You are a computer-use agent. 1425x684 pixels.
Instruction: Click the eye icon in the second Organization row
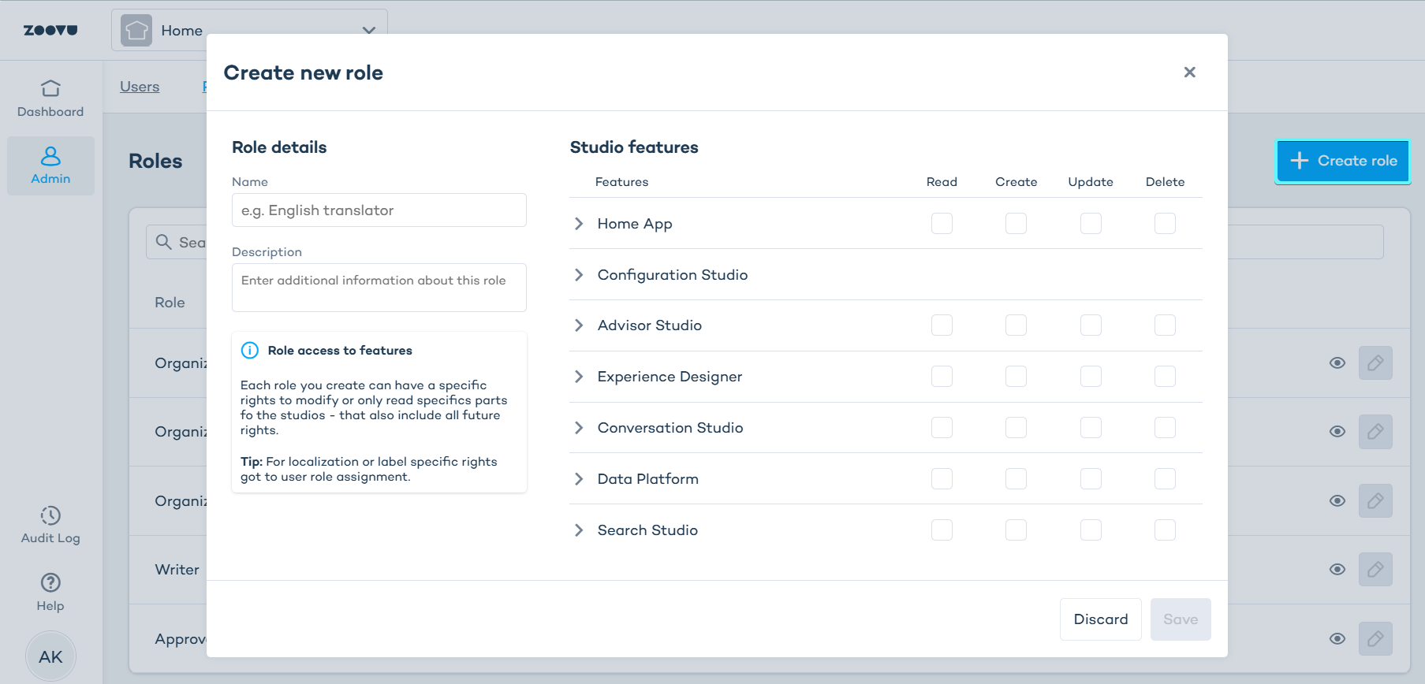[x=1337, y=432]
